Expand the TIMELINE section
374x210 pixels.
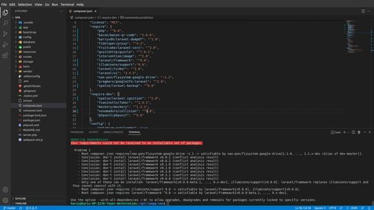(21, 204)
